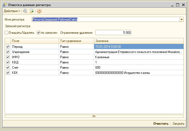Image resolution: width=189 pixels, height=131 pixels.
Task: Uncheck the Учреждение row checkbox
Action: [8, 52]
